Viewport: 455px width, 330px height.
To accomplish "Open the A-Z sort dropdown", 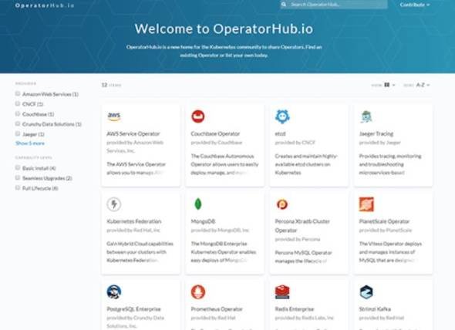I will (x=423, y=85).
